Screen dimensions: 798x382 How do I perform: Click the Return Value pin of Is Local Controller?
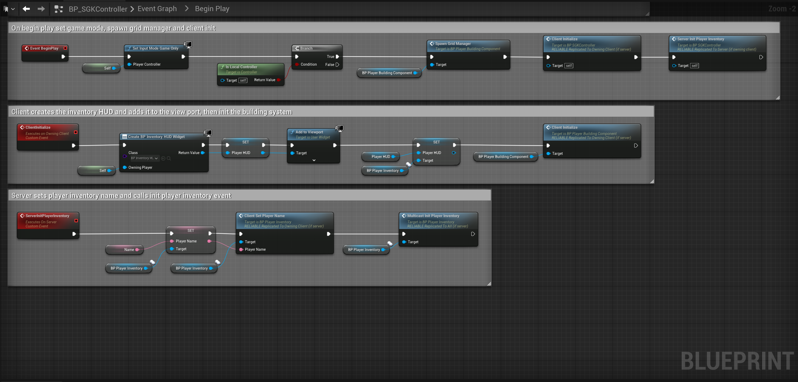[x=279, y=80]
